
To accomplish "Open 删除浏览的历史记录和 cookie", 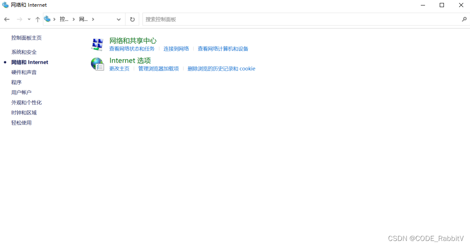I will tap(222, 68).
